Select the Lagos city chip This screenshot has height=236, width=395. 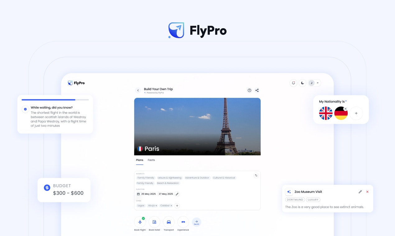click(141, 206)
